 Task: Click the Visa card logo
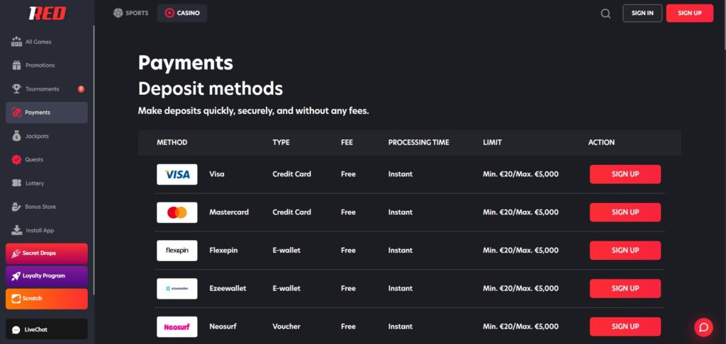click(177, 174)
